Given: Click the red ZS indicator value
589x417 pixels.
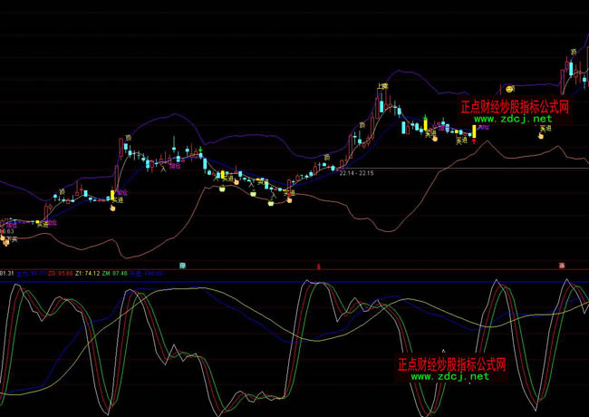Looking at the screenshot, I should click(60, 273).
